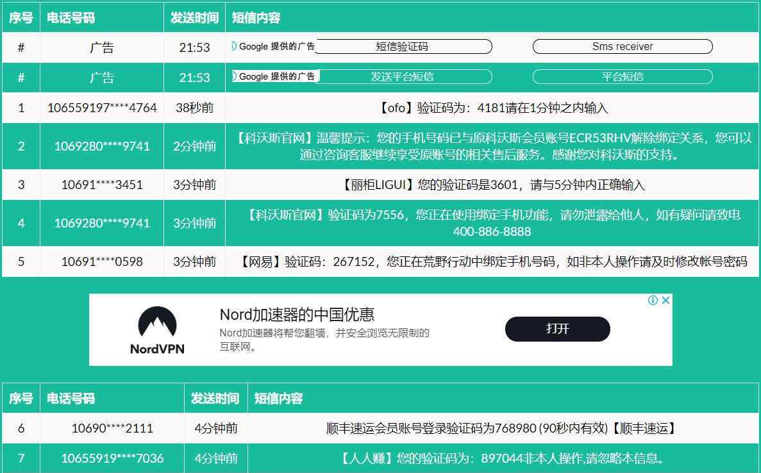The width and height of the screenshot is (761, 473).
Task: Click the 平台短信 ad link
Action: coord(623,77)
